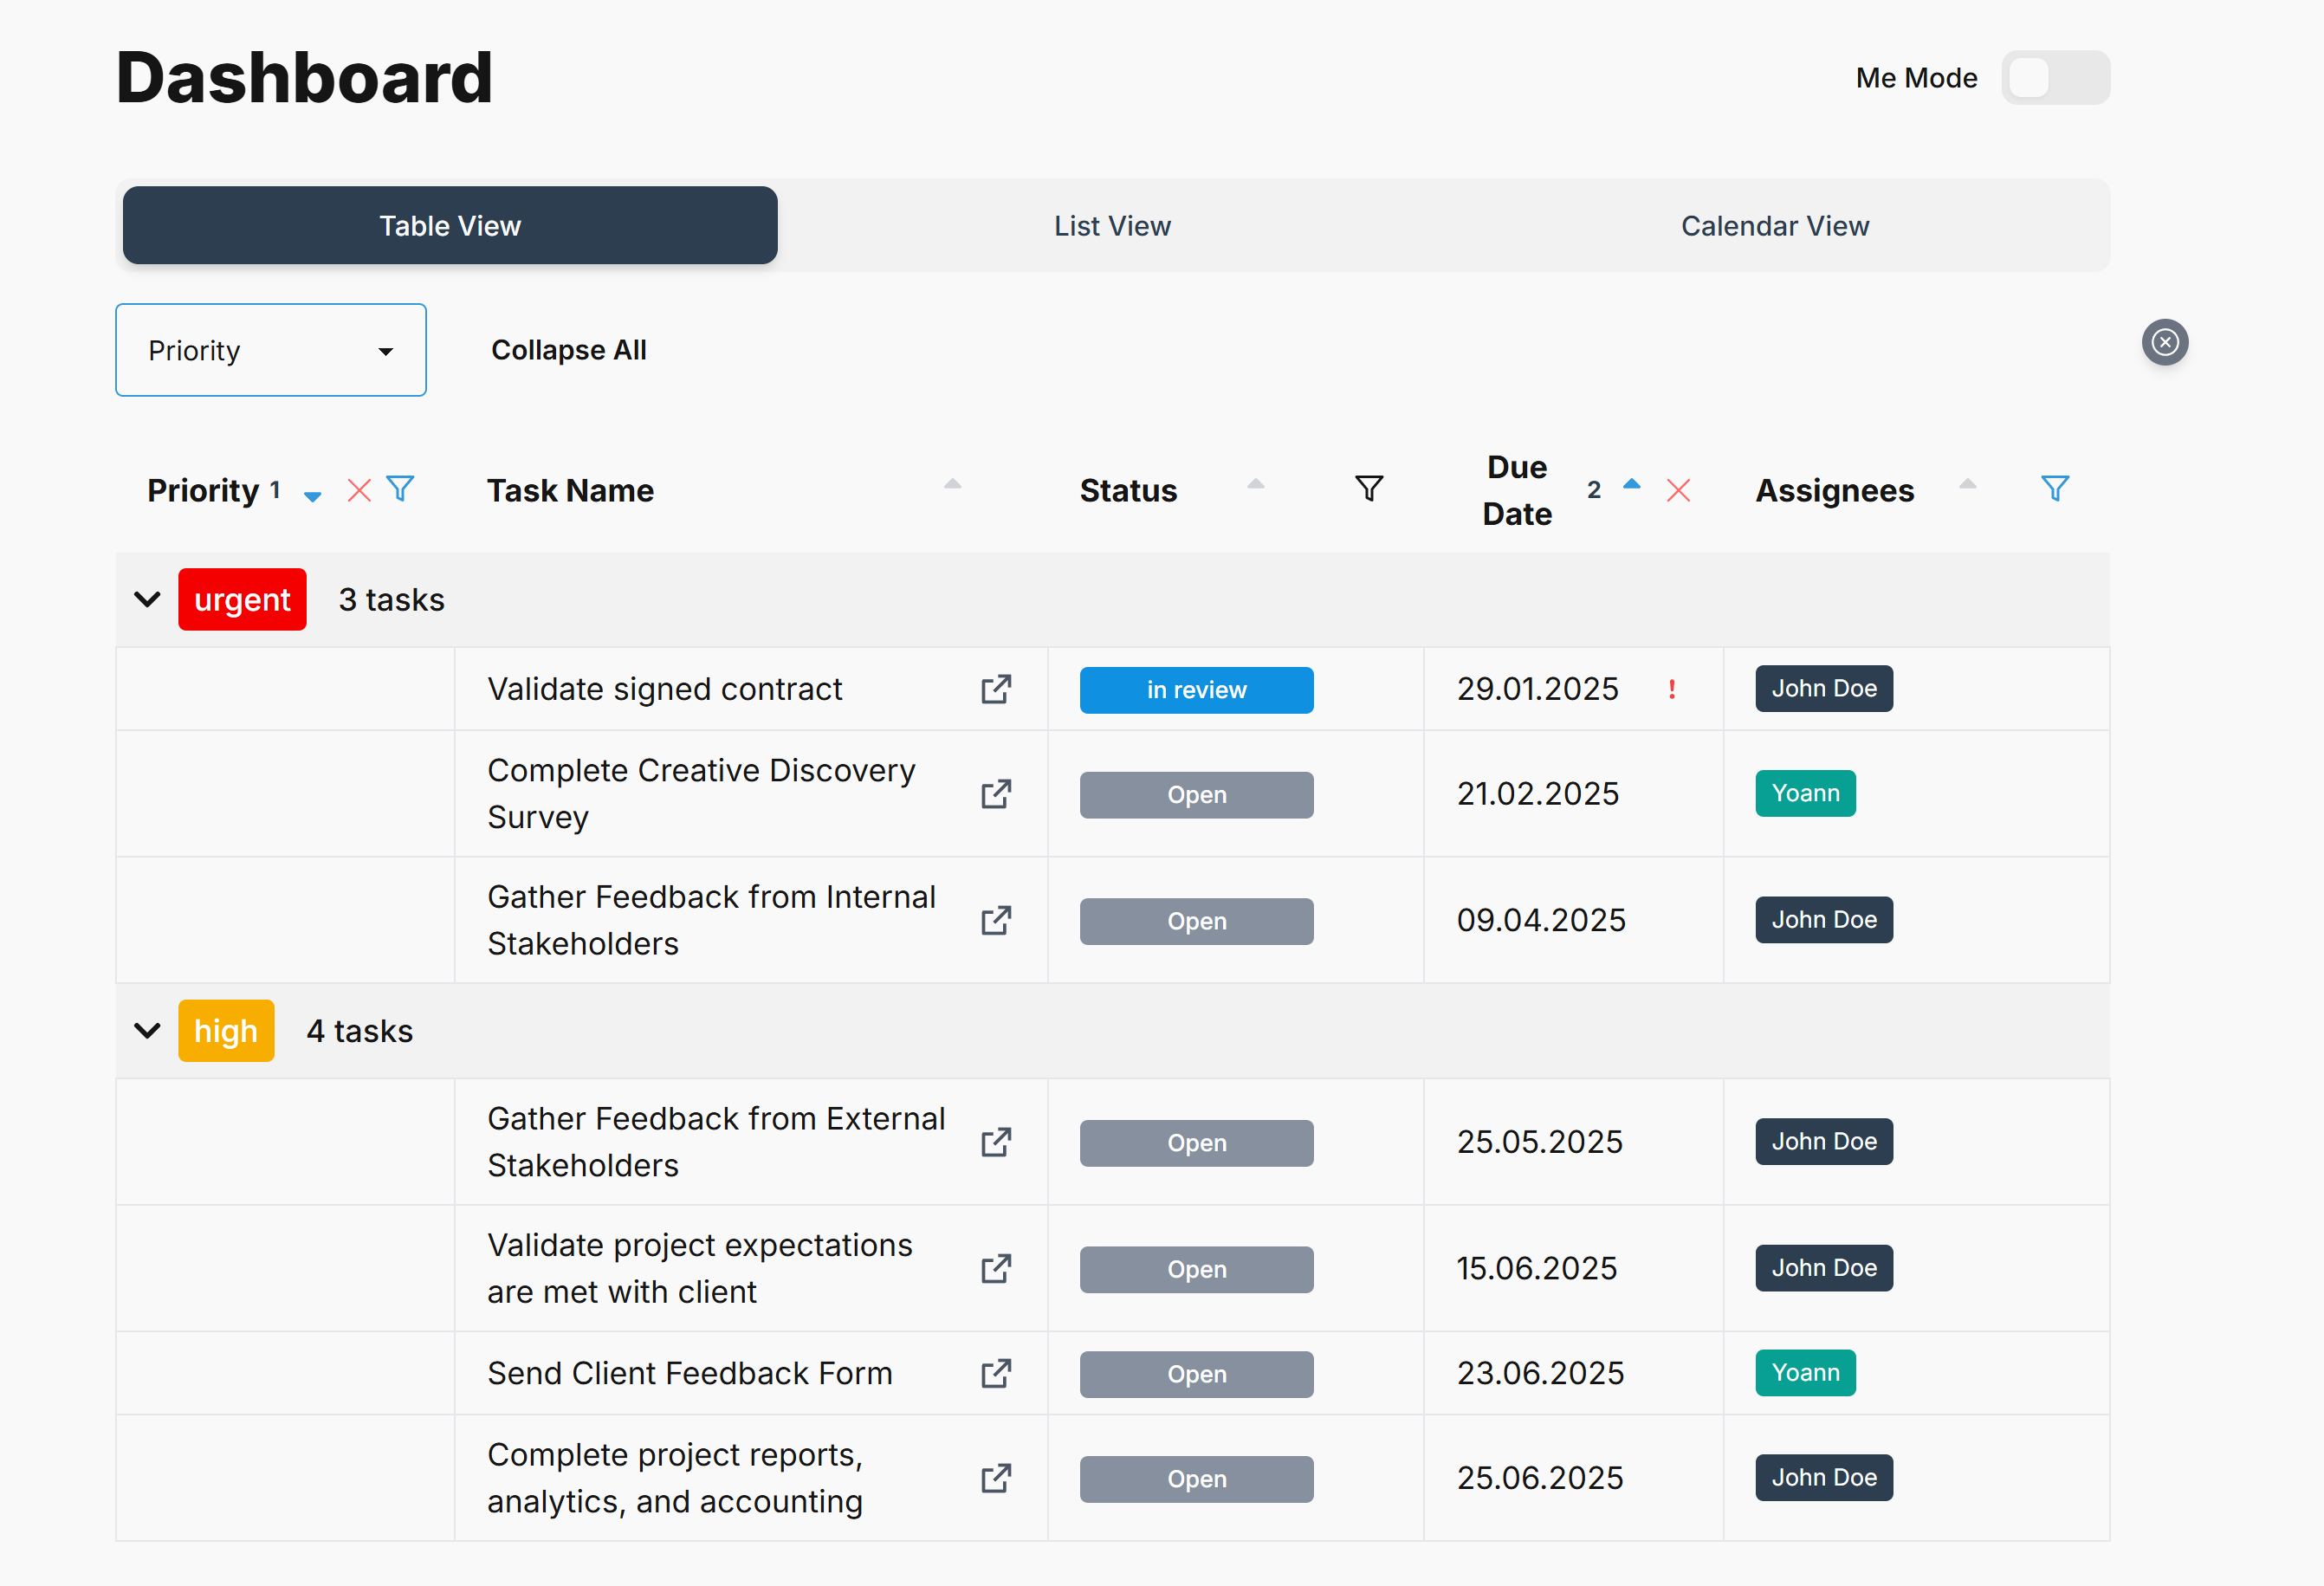
Task: Click John Doe assignee on Validate signed contract
Action: pyautogui.click(x=1824, y=688)
